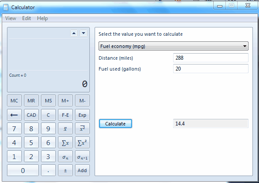This screenshot has height=183, width=259.
Task: Click the CAD clear dataset button
Action: (x=31, y=115)
